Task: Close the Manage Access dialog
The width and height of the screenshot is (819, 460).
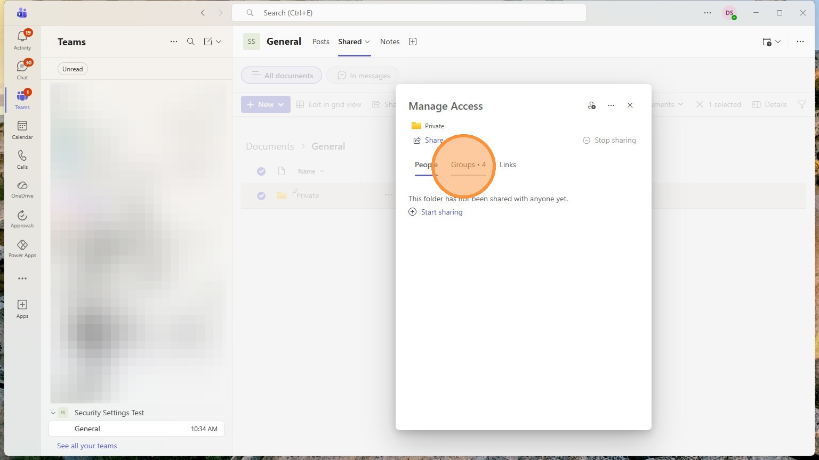Action: tap(630, 105)
